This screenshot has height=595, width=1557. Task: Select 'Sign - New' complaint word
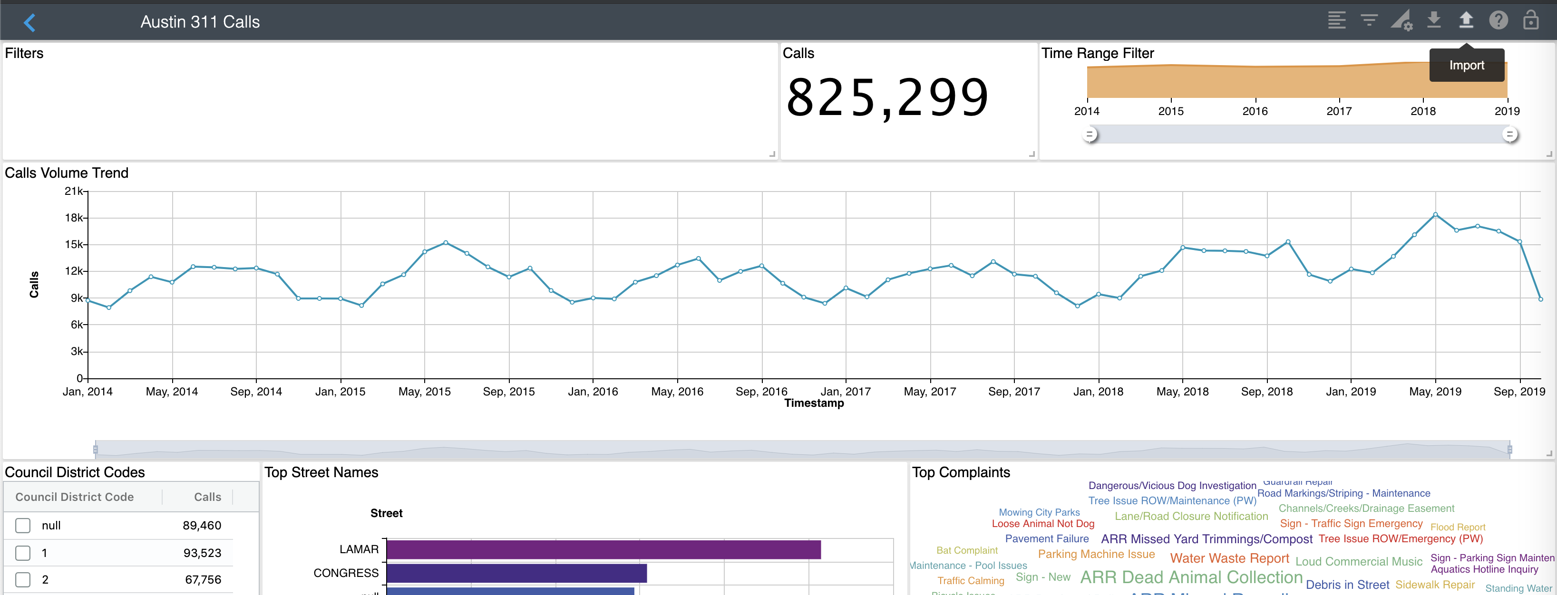point(1042,577)
